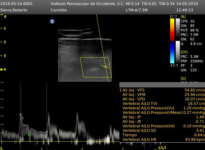Click the white cross at trace end
The height and width of the screenshot is (150, 205).
point(46,132)
